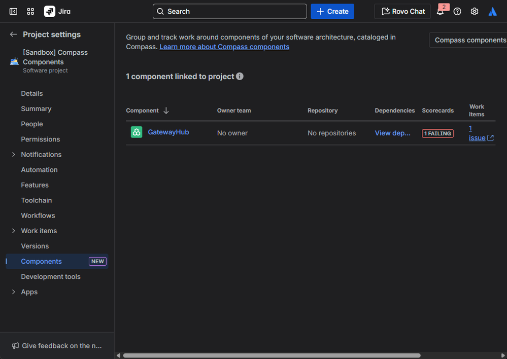The height and width of the screenshot is (359, 507).
Task: Sort by the Component column header
Action: (142, 111)
